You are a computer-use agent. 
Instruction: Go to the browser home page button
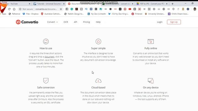coord(14,9)
